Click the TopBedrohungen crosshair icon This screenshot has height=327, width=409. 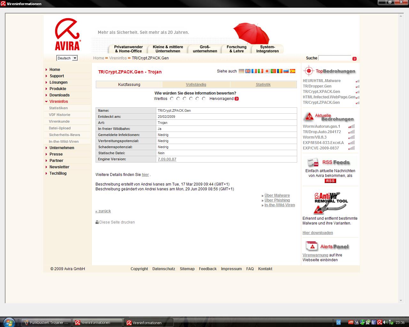308,71
